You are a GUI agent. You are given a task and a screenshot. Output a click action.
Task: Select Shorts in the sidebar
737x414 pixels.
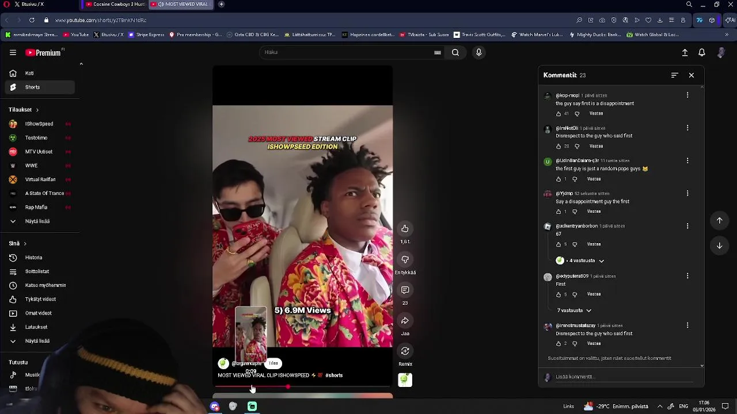40,87
